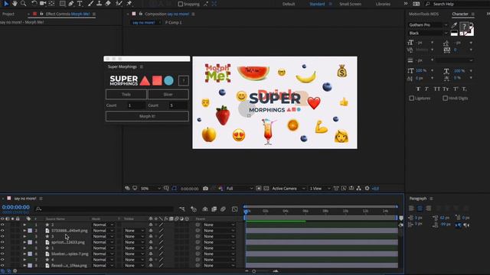Expand layer 4 apricot png triangle
This screenshot has height=275, width=490.
pos(24,242)
